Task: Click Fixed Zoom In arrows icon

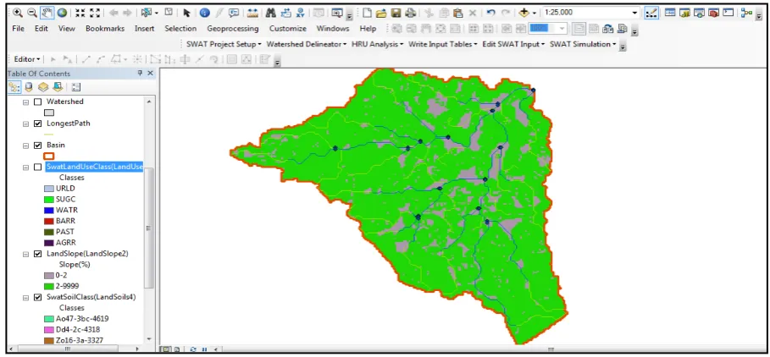Action: 80,13
